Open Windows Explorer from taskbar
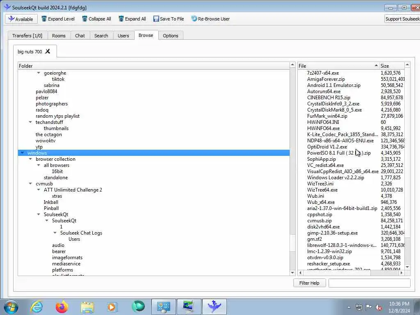 87,307
